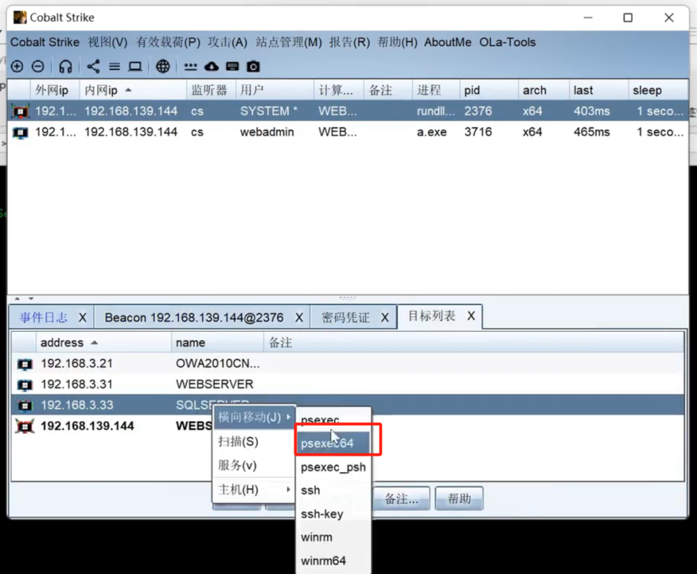The width and height of the screenshot is (697, 574).
Task: Sort sessions by pid column
Action: 489,90
